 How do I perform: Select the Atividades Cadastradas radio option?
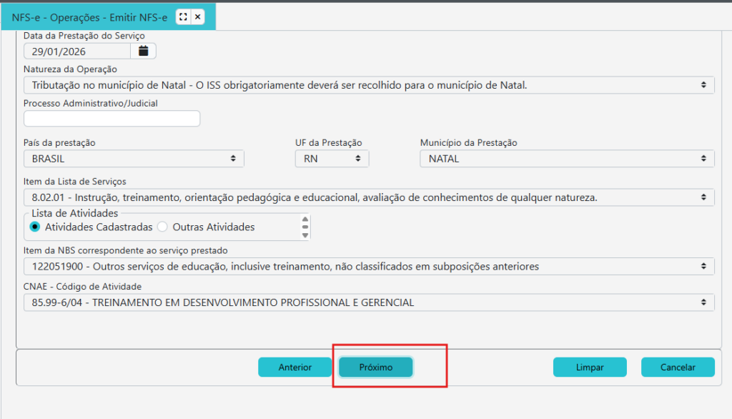point(35,227)
